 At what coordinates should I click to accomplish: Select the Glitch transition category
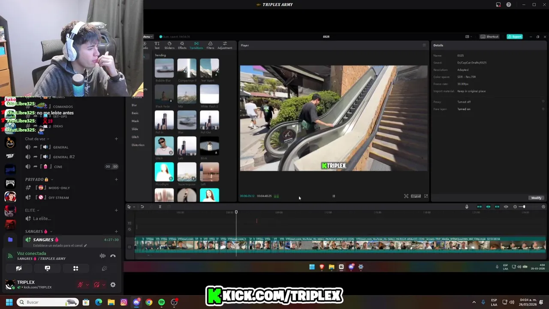(135, 137)
